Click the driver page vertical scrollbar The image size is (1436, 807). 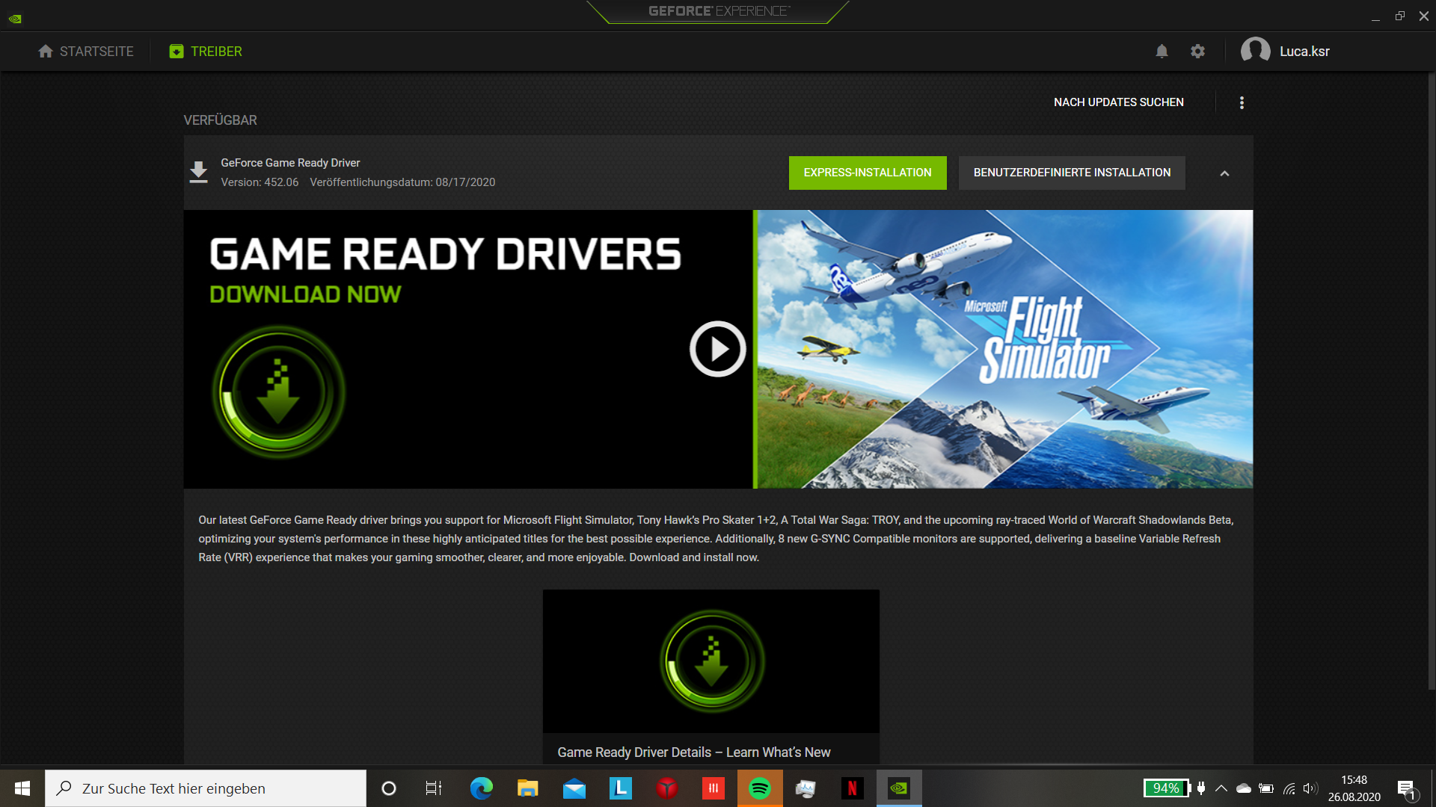tap(1432, 381)
